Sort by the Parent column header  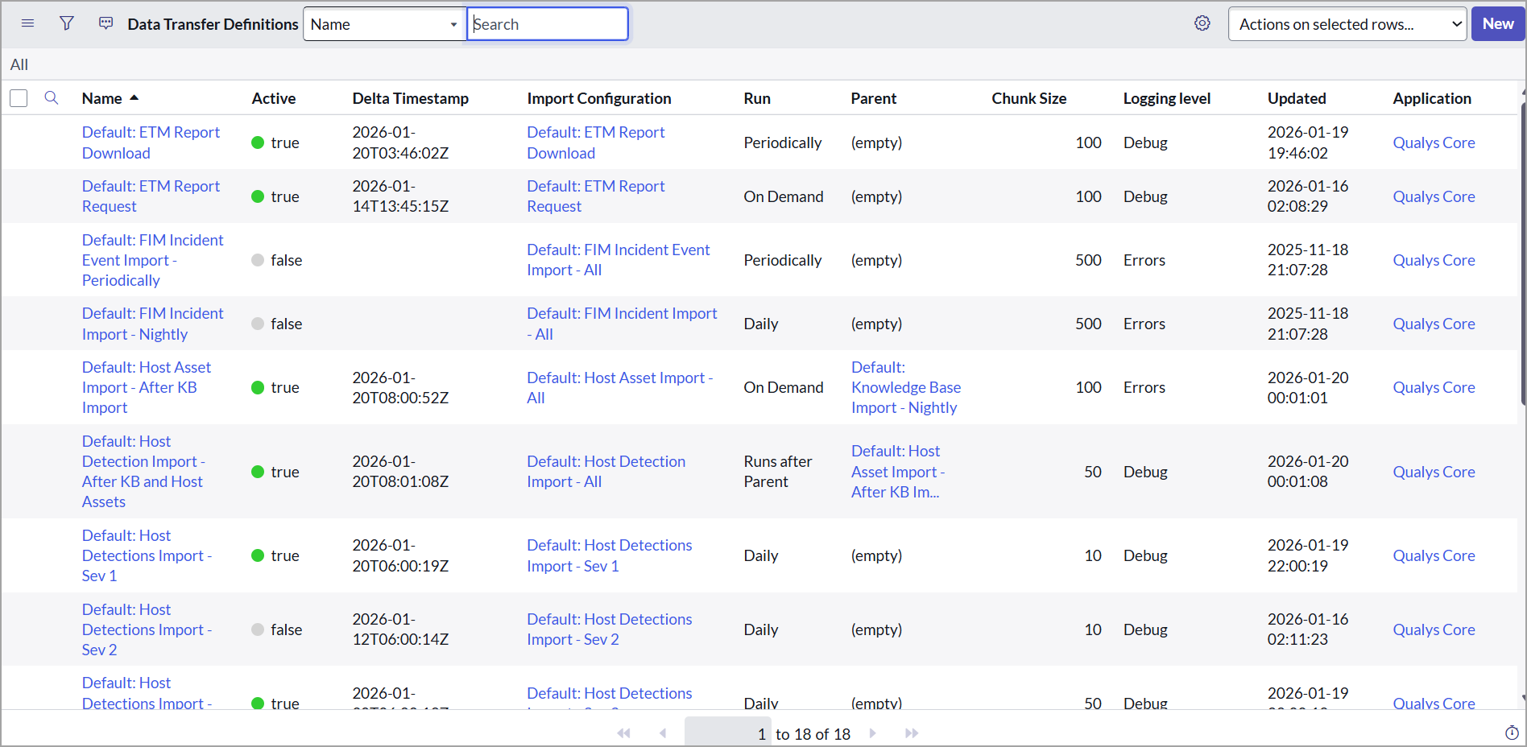(874, 98)
